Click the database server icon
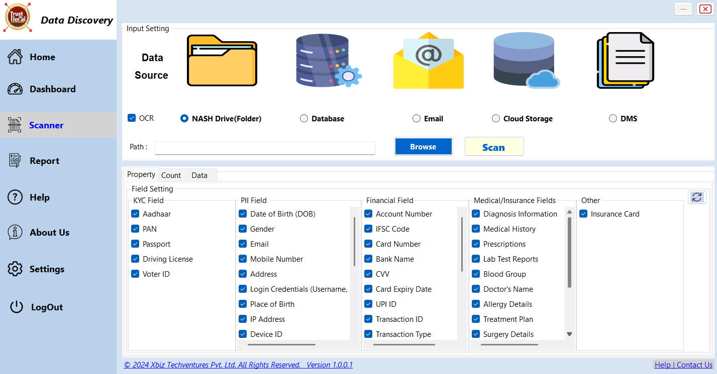Screen dimensions: 717x374 [x=328, y=61]
